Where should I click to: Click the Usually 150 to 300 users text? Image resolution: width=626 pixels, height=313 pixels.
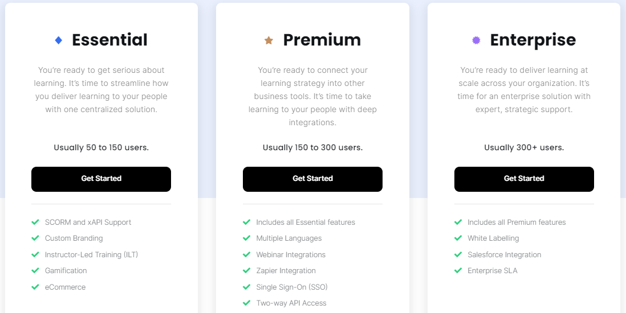312,147
